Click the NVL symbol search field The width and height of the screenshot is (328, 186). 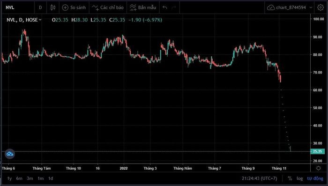click(18, 7)
